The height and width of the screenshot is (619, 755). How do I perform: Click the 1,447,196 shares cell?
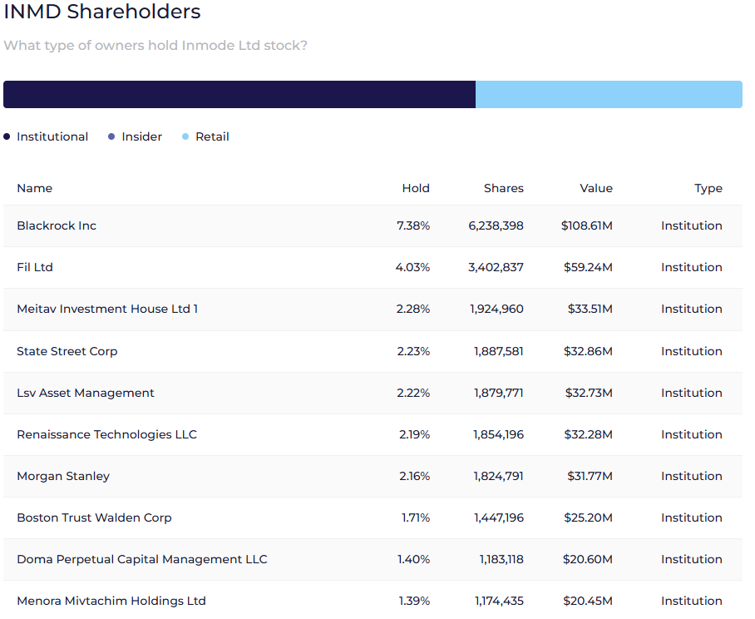499,517
